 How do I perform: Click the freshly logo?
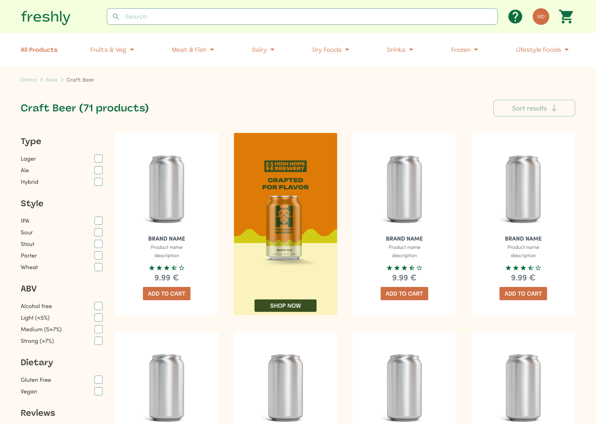point(46,17)
